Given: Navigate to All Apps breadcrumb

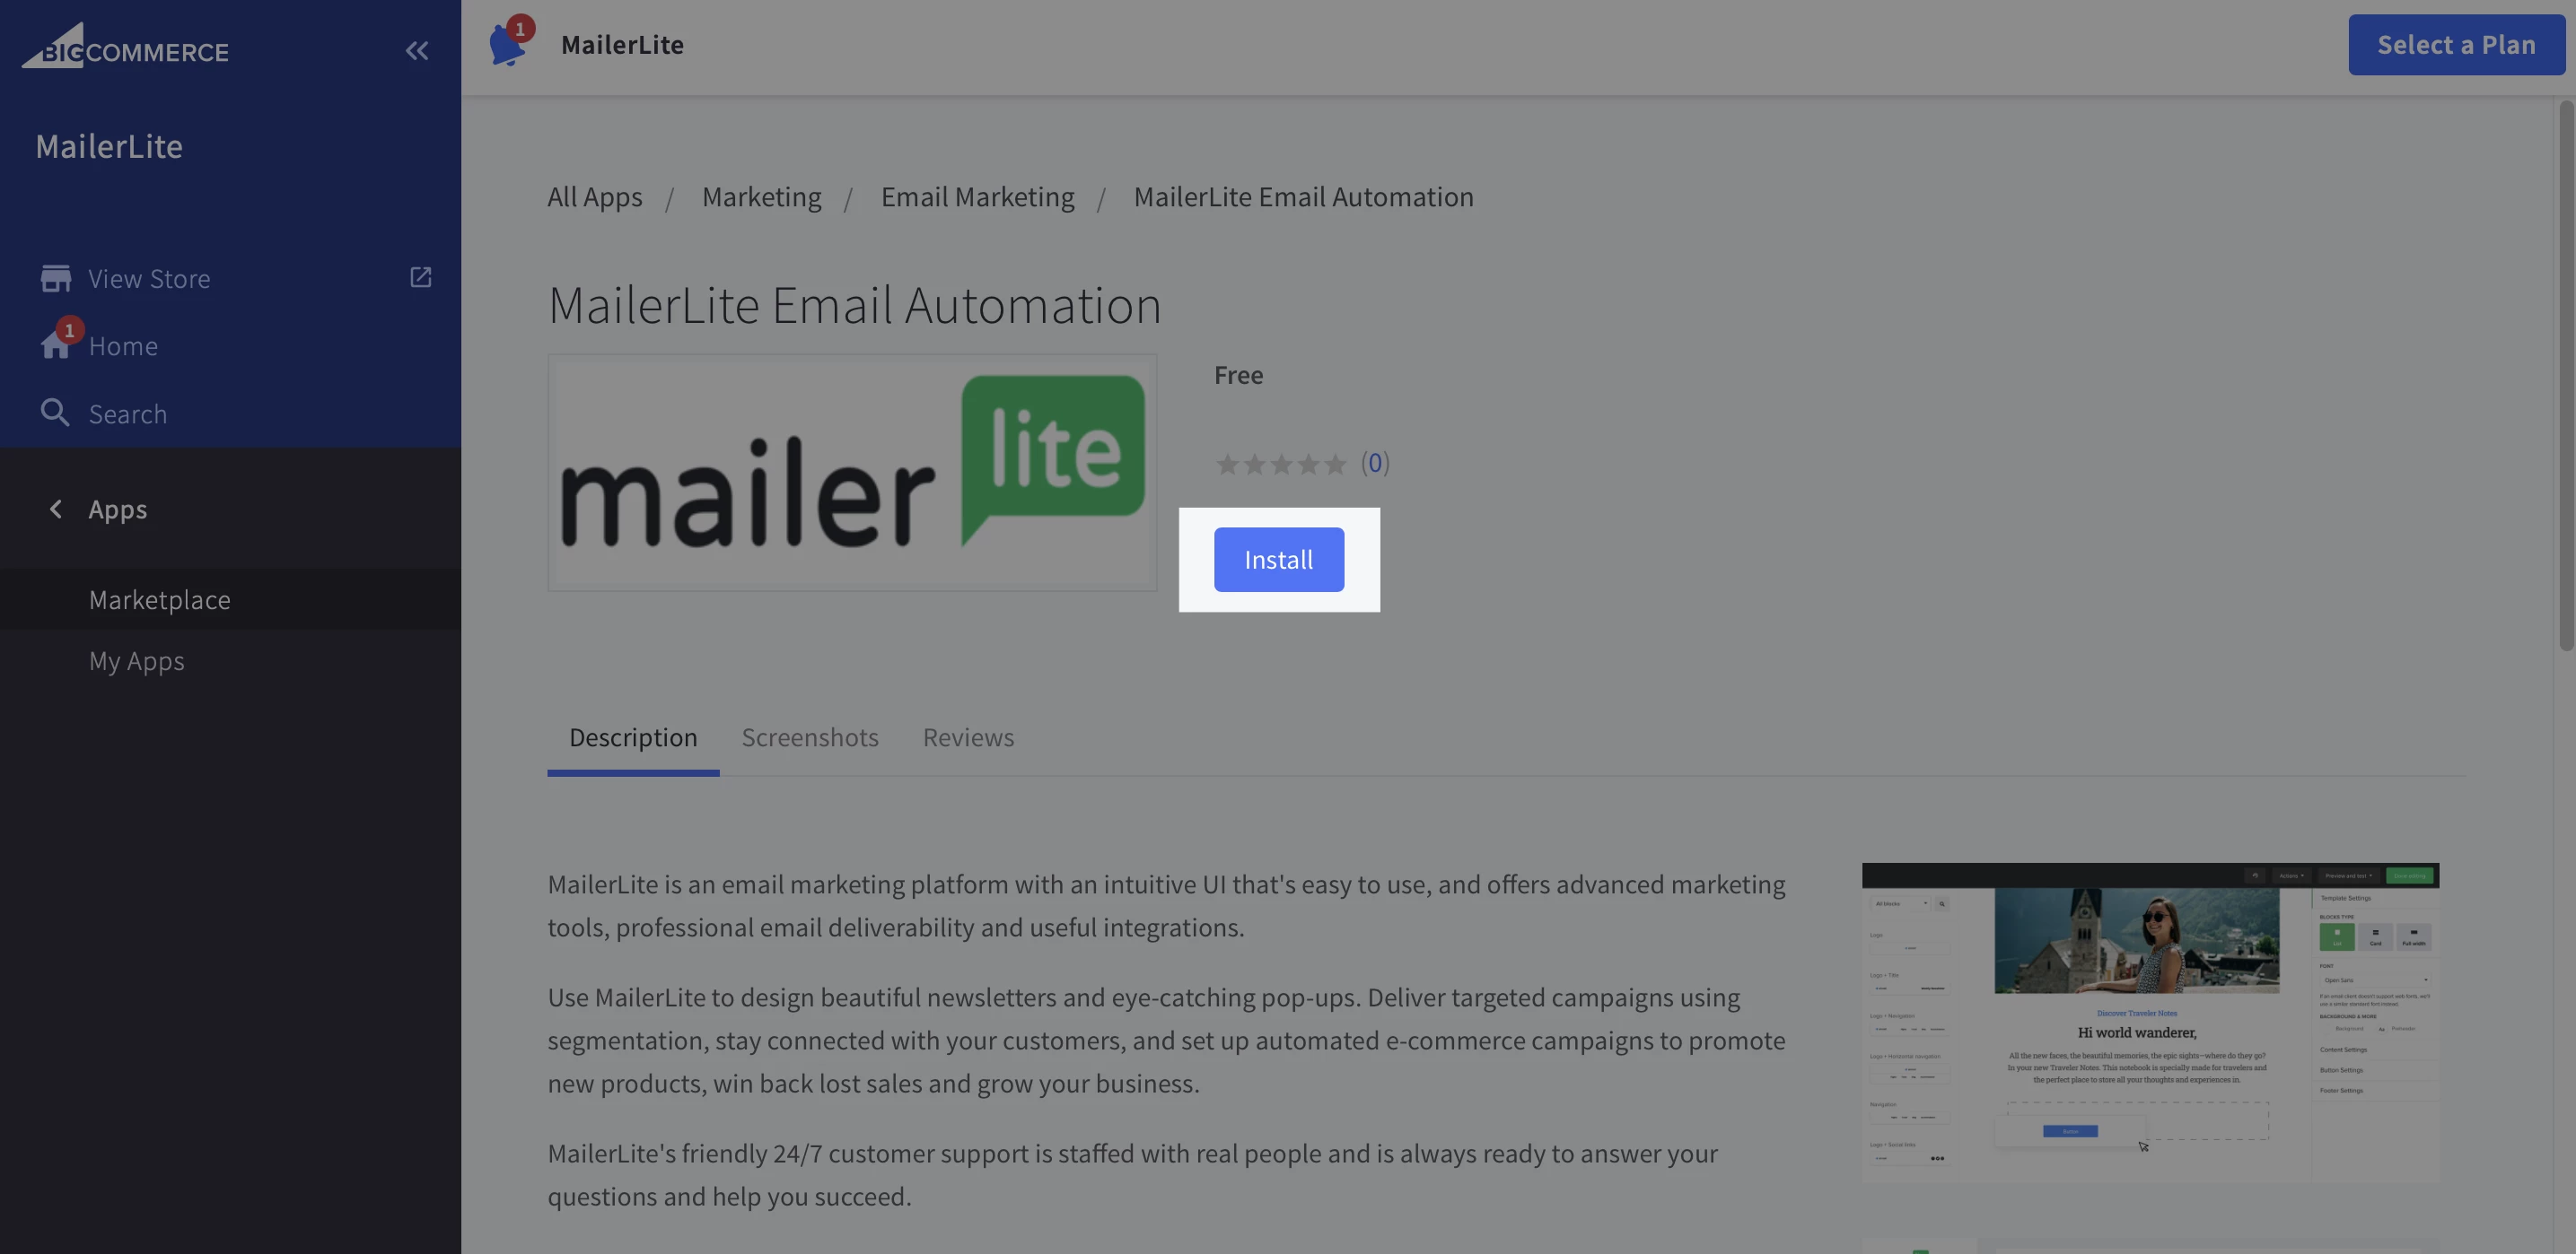Looking at the screenshot, I should [x=595, y=196].
